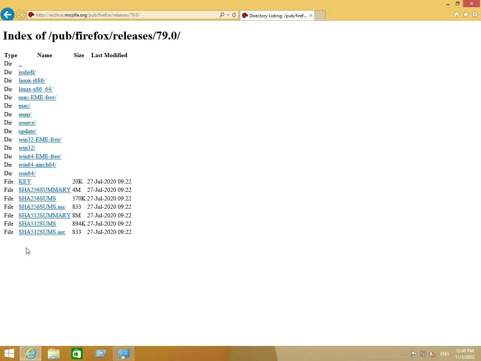Image resolution: width=481 pixels, height=361 pixels.
Task: Open the Action Center flag icon
Action: 414,354
